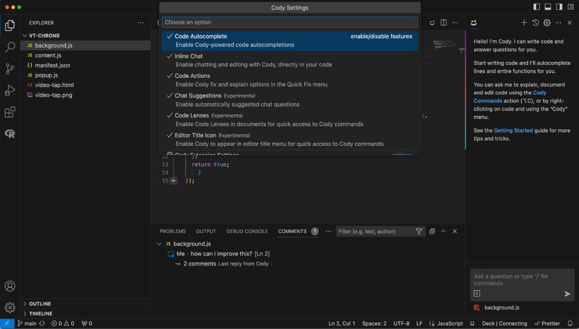Open Customize Layout icon in title bar
Image resolution: width=579 pixels, height=329 pixels.
click(570, 7)
